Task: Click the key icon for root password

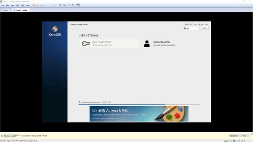Action: pos(86,43)
